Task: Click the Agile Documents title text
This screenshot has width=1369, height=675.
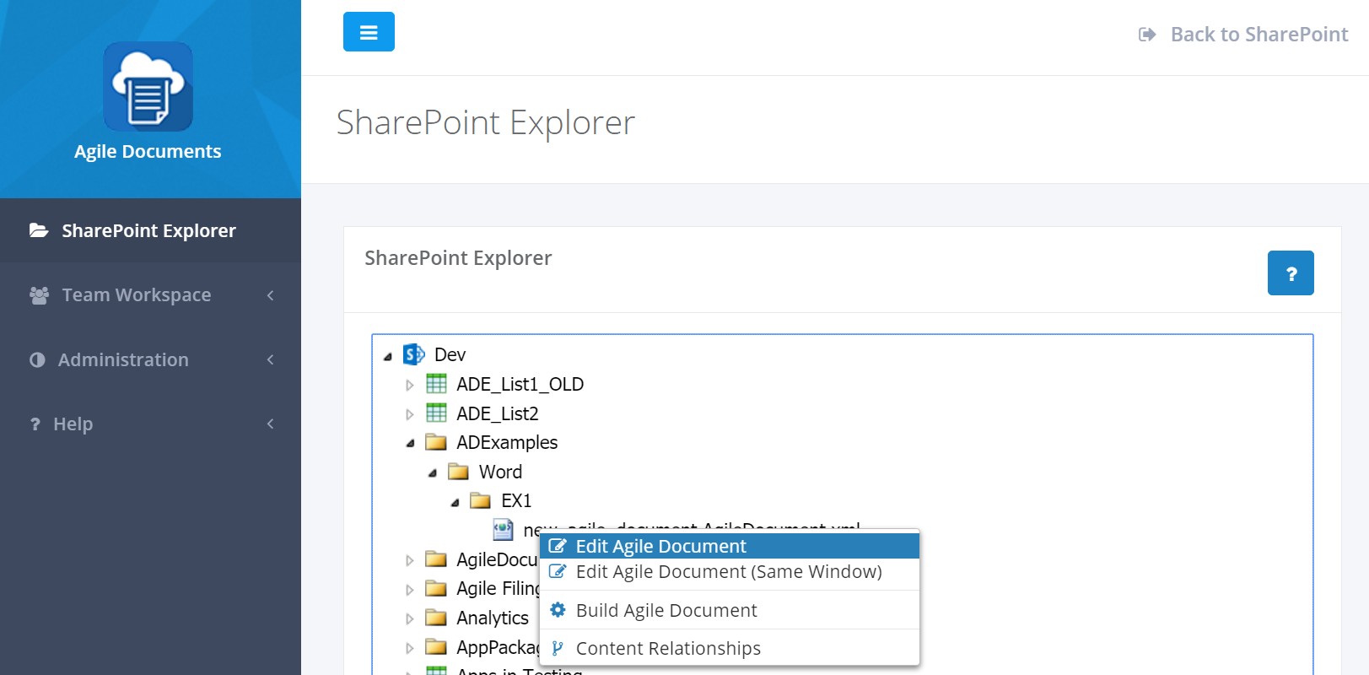Action: (x=148, y=151)
